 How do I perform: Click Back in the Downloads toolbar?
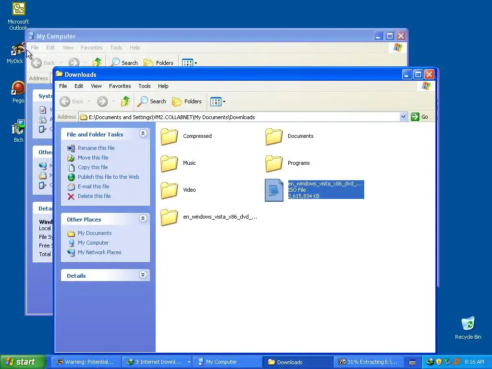pos(72,101)
